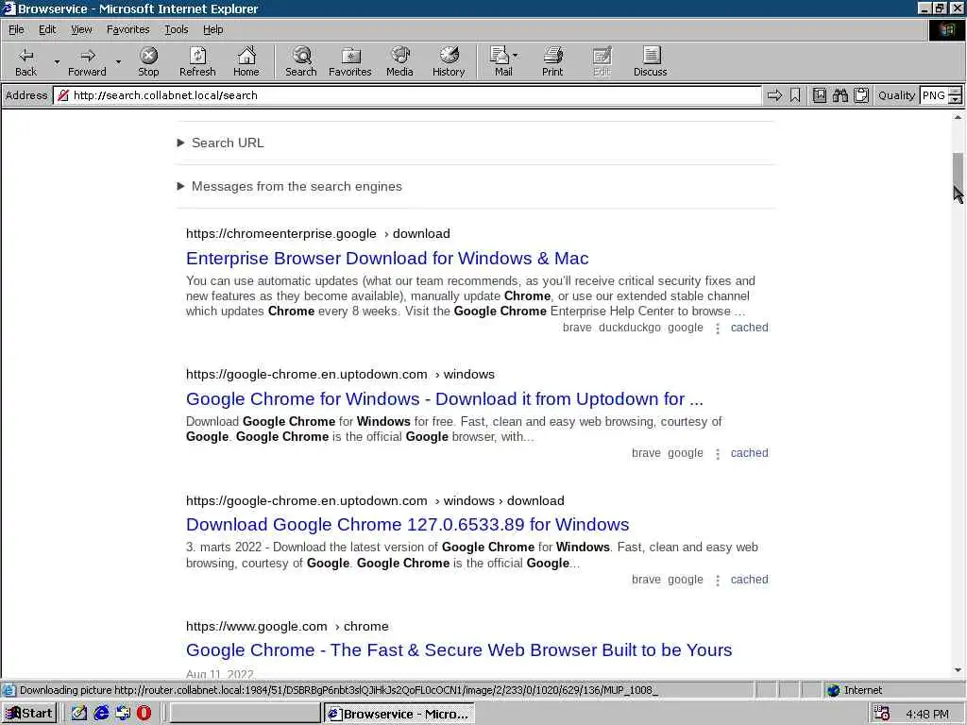Open Download Google Chrome 127.0.6533.89 for Windows

click(407, 525)
